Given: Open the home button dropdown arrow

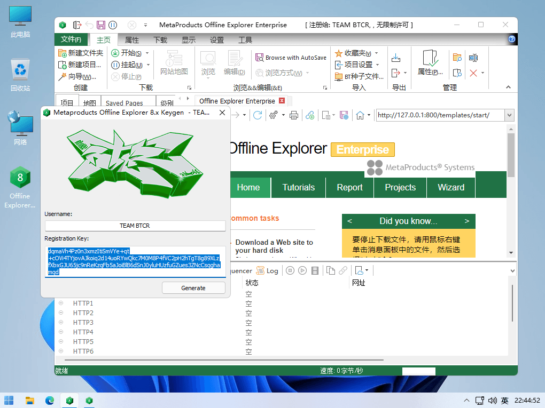Looking at the screenshot, I should [369, 115].
